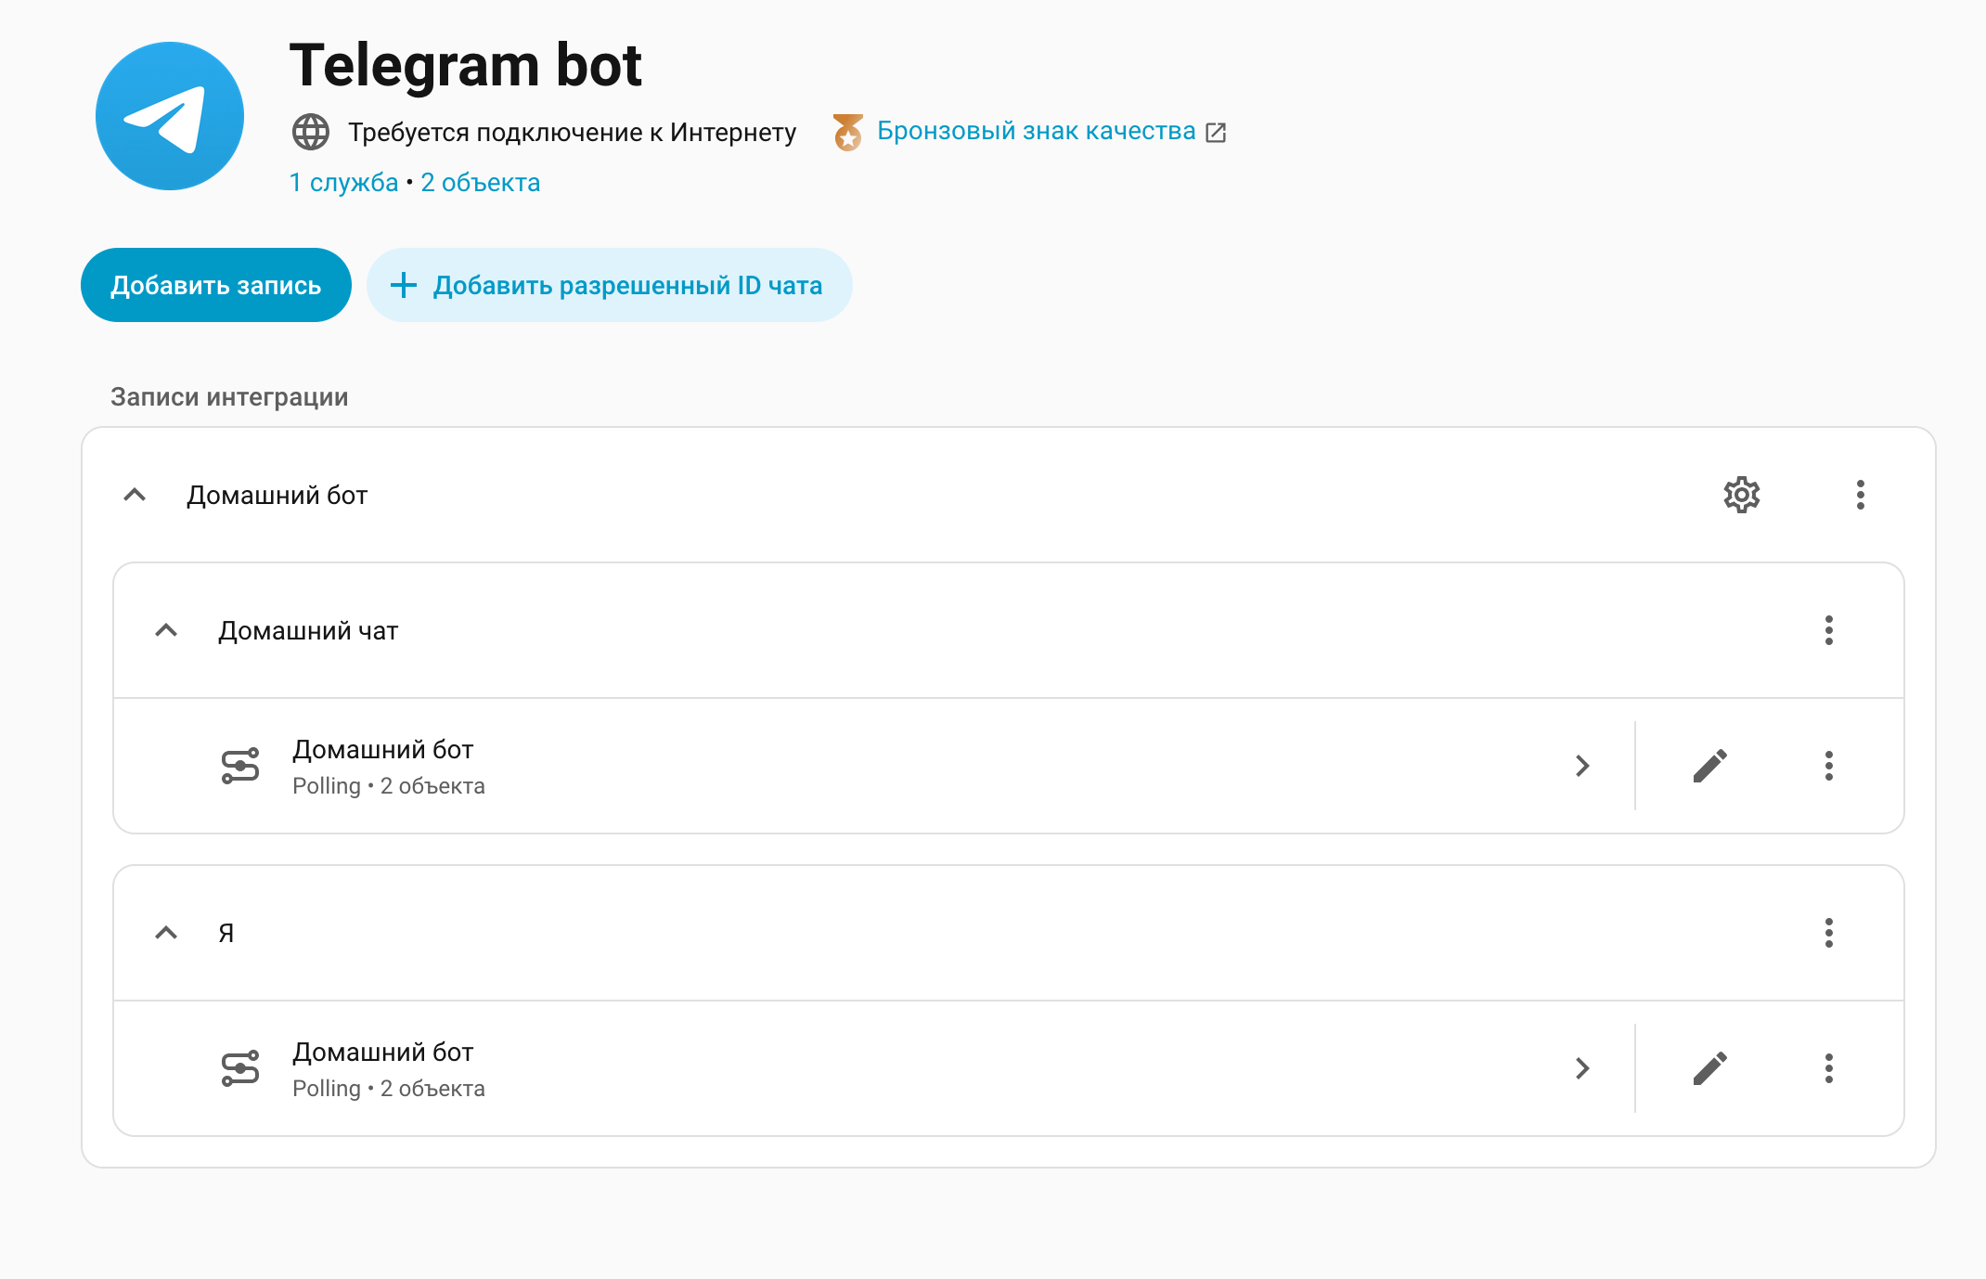Open the three-dot menu for Домашний чат
Viewport: 1986px width, 1279px height.
tap(1829, 631)
